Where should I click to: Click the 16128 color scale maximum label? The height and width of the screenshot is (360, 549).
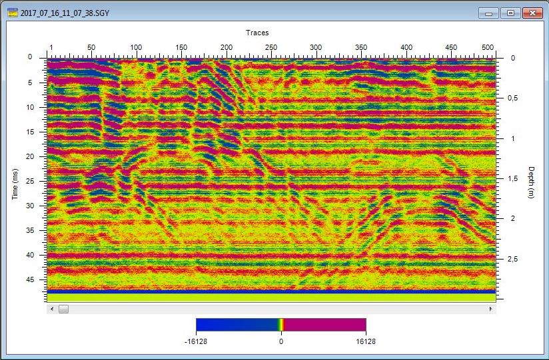366,340
